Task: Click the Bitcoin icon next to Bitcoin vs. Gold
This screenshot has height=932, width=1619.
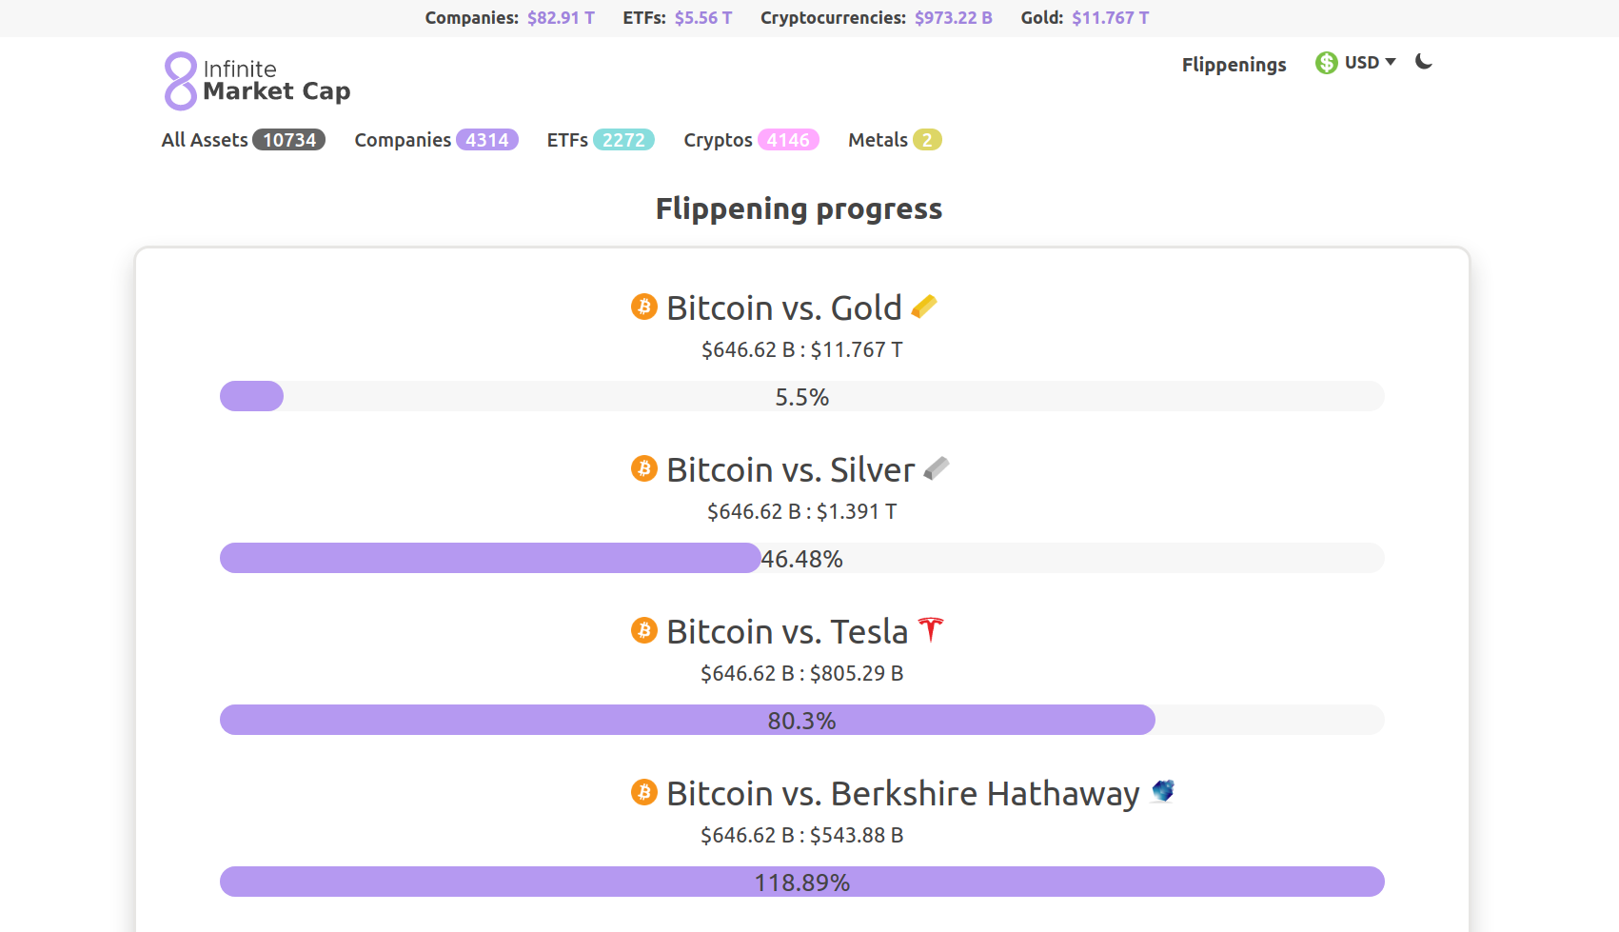Action: click(x=643, y=307)
